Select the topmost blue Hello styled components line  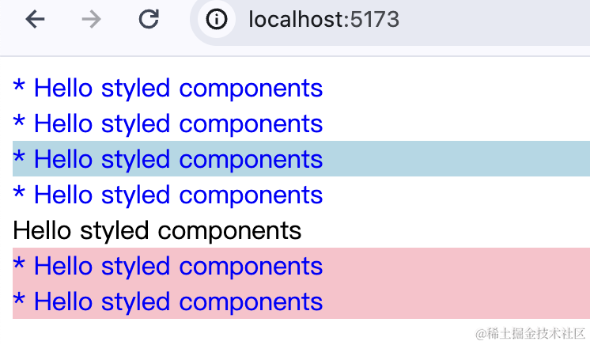pyautogui.click(x=168, y=88)
